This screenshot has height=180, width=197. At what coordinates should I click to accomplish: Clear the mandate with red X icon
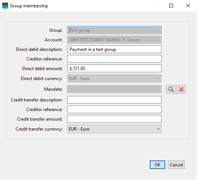[x=181, y=89]
